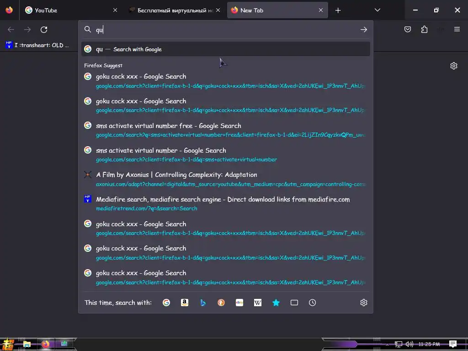Click the Firefox View icon

point(9,10)
